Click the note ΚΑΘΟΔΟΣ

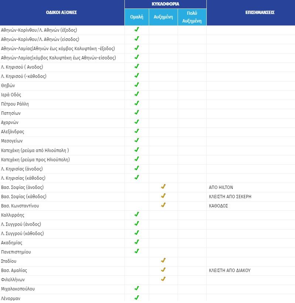(x=219, y=206)
